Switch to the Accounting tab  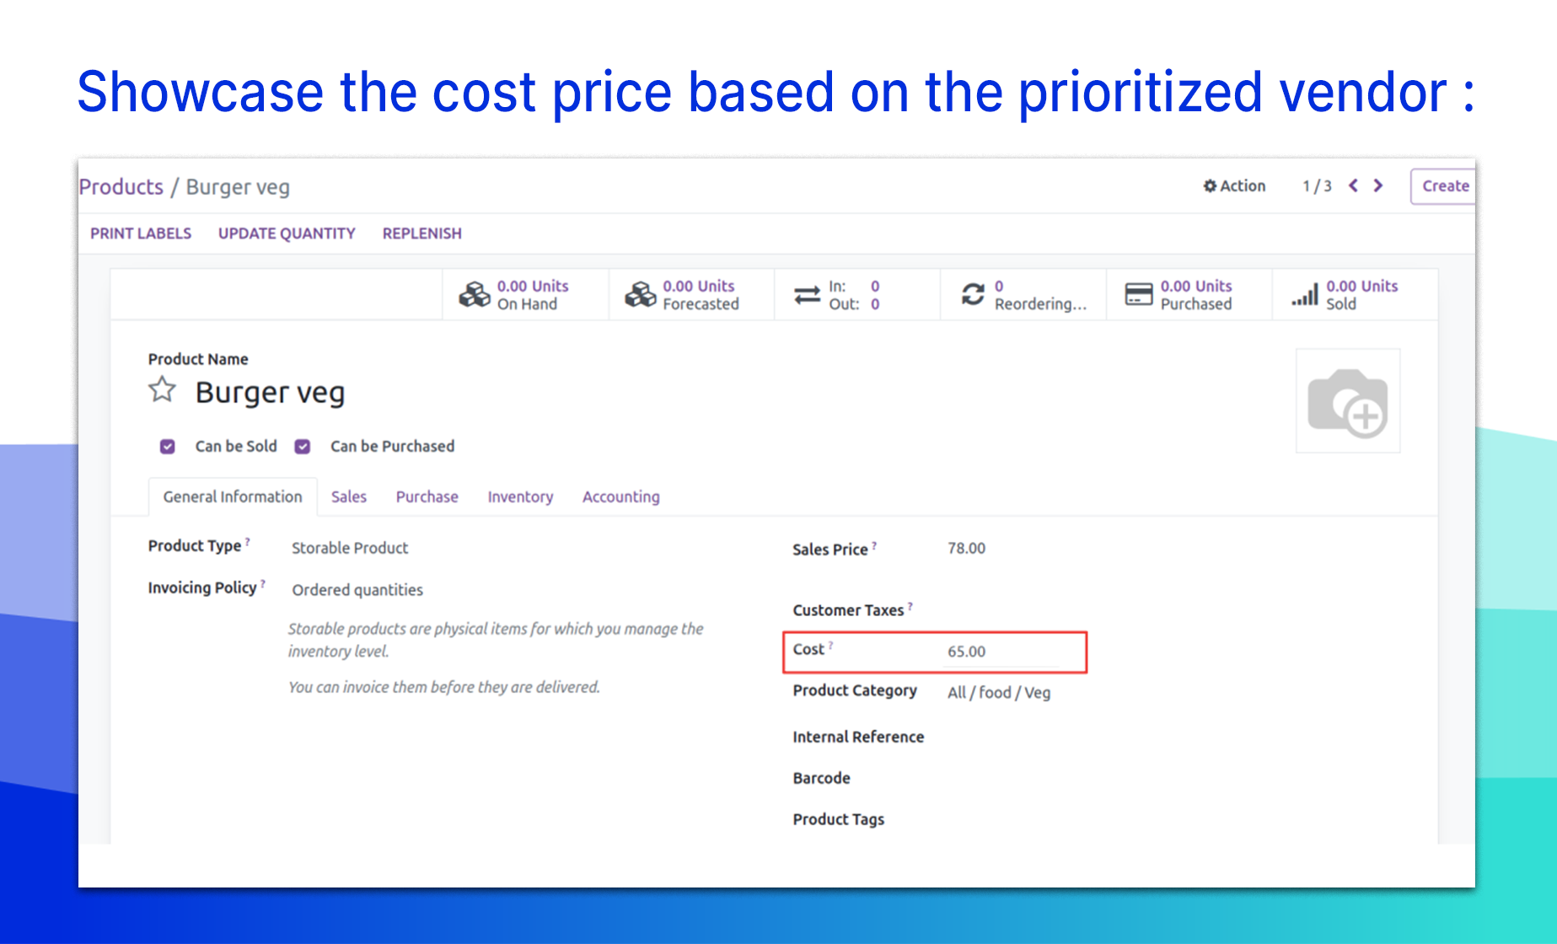coord(621,497)
